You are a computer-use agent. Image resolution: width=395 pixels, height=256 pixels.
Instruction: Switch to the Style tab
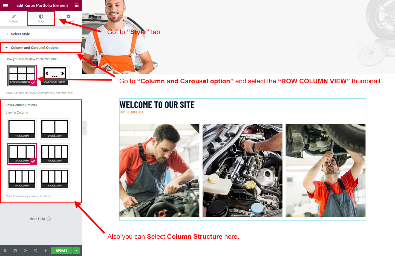pyautogui.click(x=41, y=19)
